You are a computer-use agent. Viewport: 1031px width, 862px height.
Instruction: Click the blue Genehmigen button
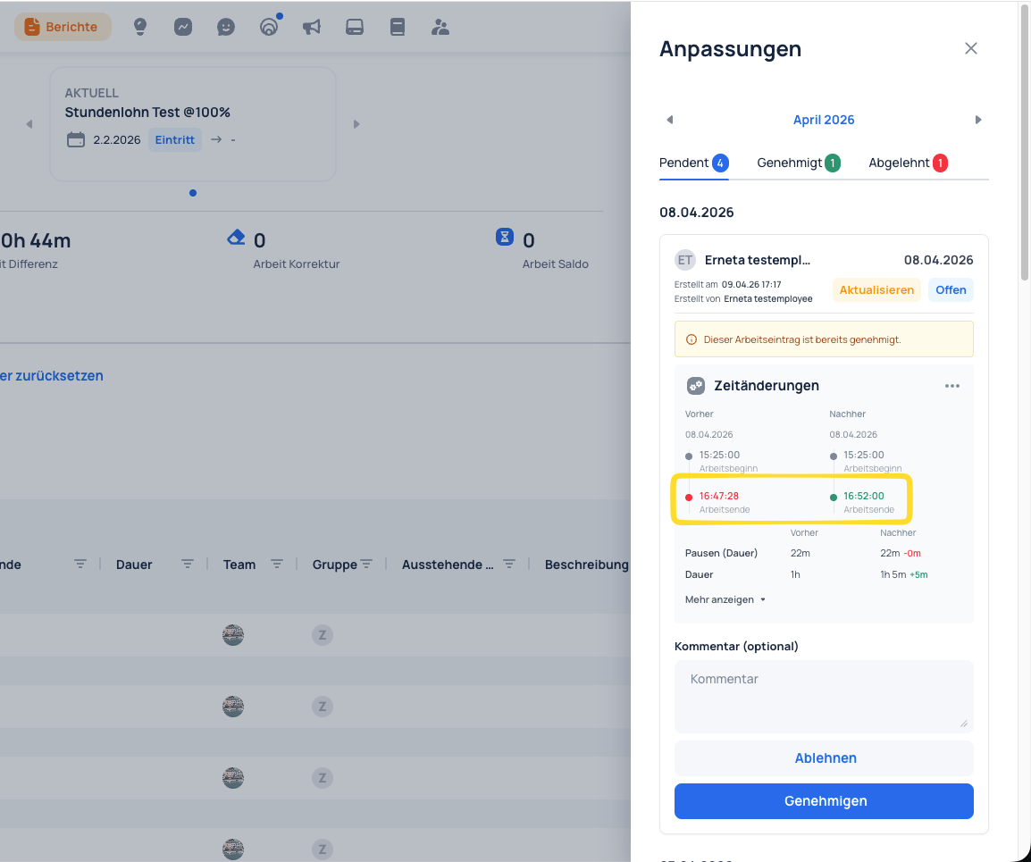824,801
